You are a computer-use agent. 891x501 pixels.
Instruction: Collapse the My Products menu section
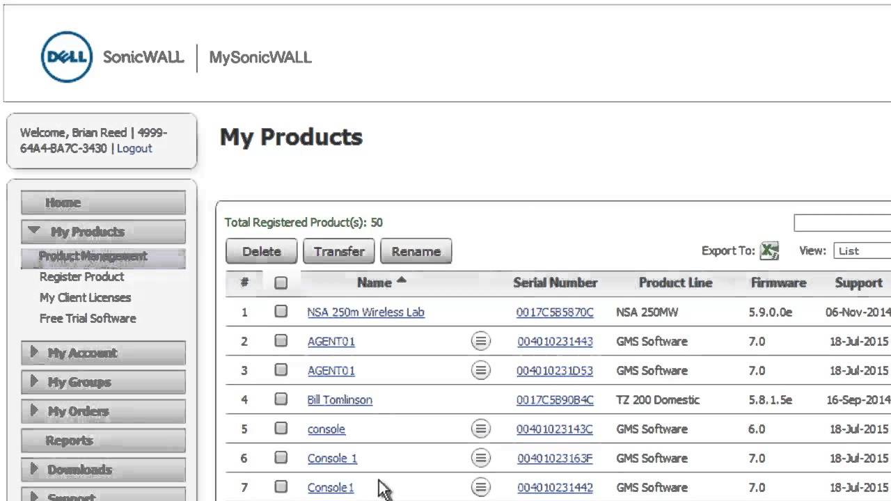click(104, 231)
